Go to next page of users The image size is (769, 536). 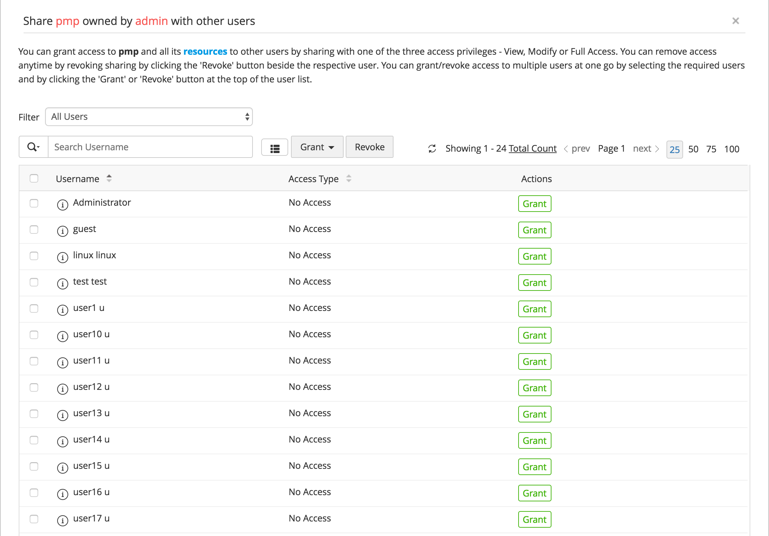(x=645, y=149)
